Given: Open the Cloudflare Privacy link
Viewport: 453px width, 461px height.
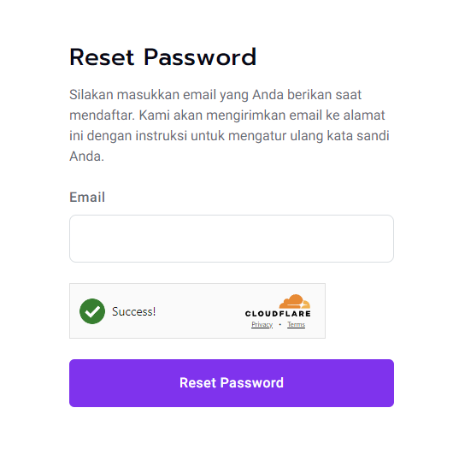Looking at the screenshot, I should pyautogui.click(x=262, y=324).
